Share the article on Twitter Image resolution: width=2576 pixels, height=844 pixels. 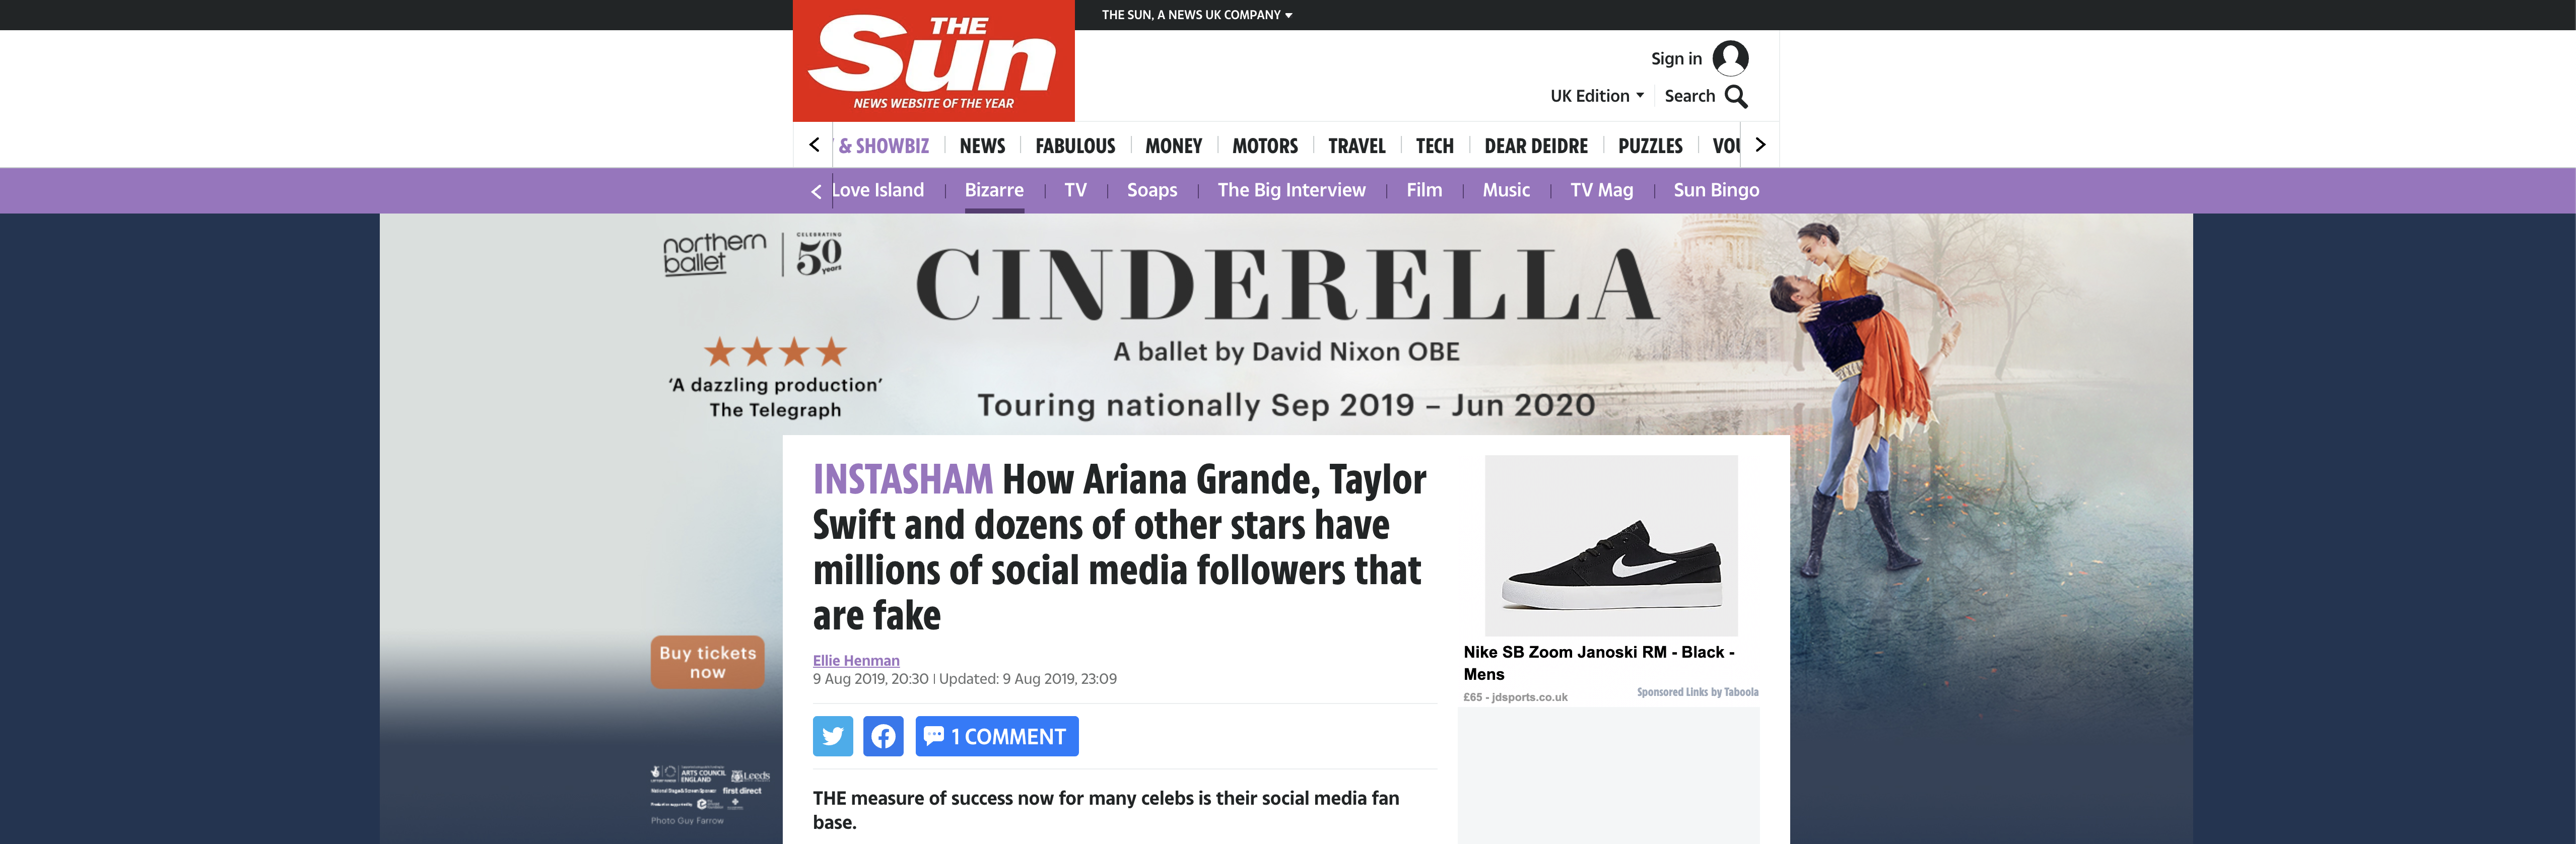coord(832,736)
